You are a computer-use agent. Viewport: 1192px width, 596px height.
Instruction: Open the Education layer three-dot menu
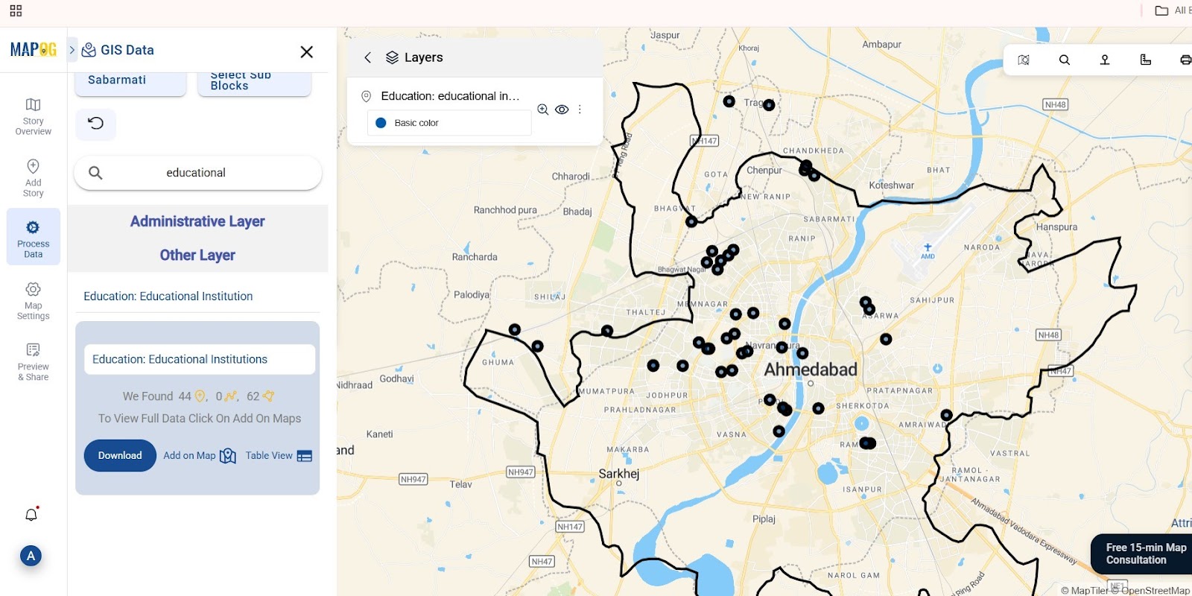(580, 110)
